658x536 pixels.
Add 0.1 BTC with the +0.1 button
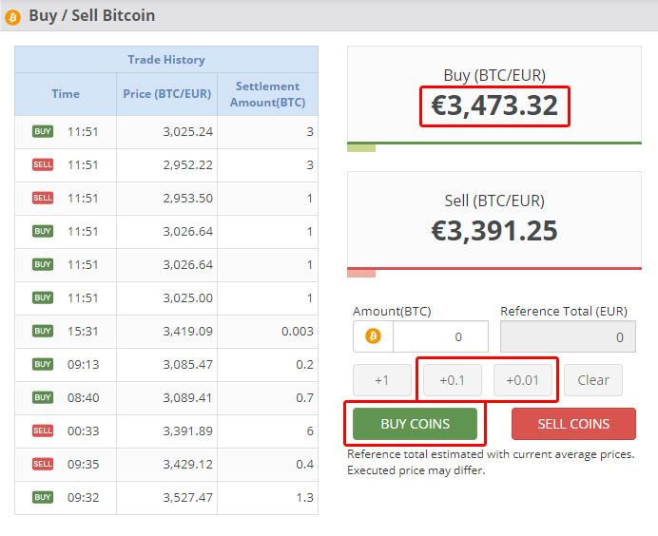click(x=453, y=380)
